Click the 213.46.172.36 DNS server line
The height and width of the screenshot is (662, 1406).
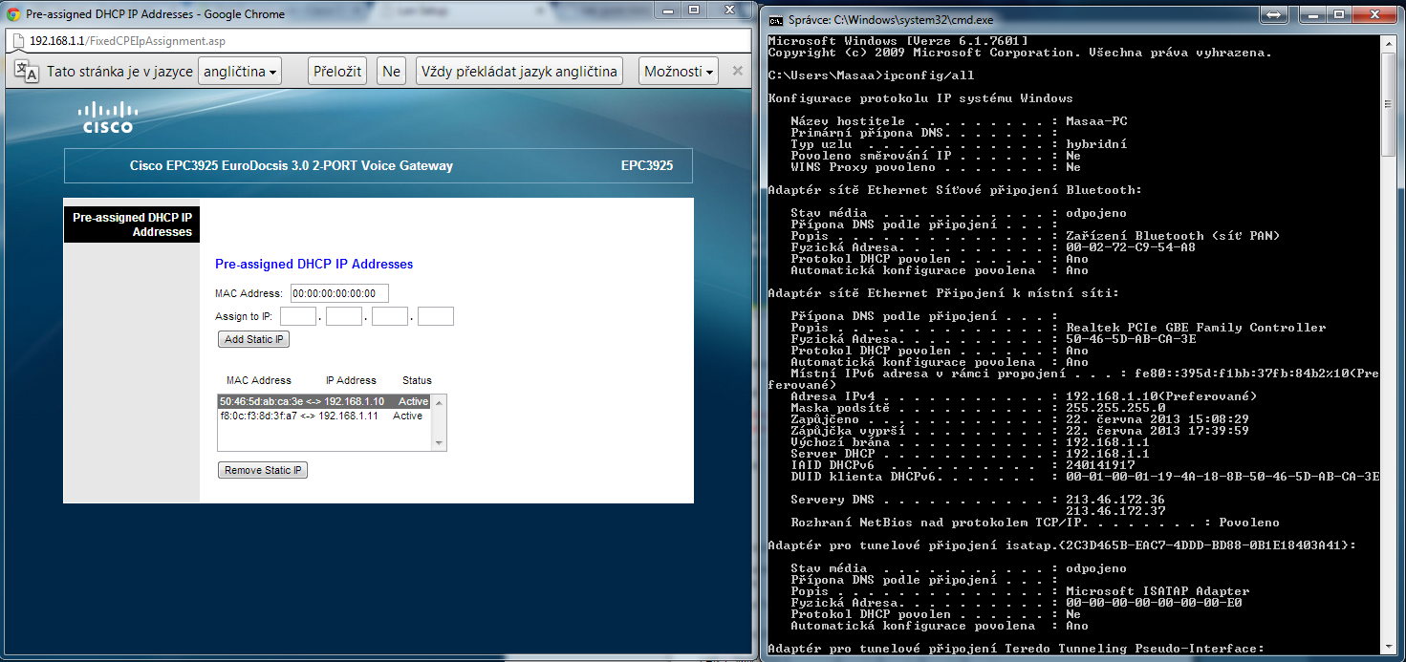coord(1115,500)
